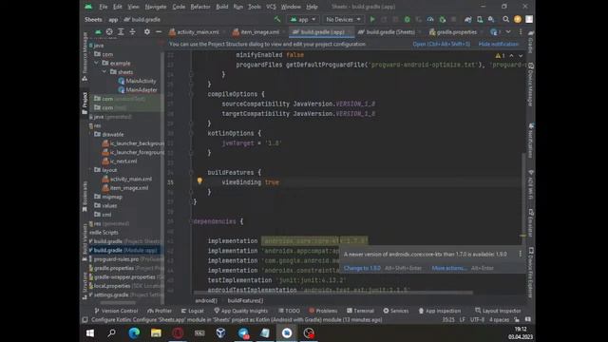The width and height of the screenshot is (608, 342).
Task: Open the Refactor menu
Action: point(200,7)
